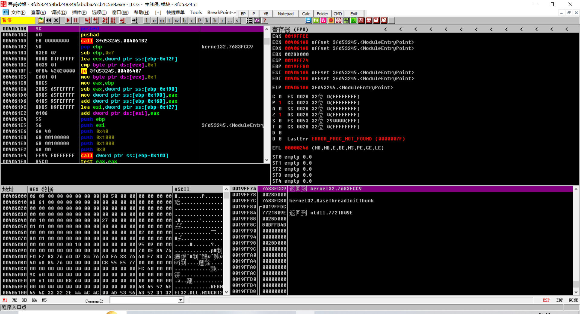Open the 窗口(W) menu
The image size is (580, 314).
point(120,12)
